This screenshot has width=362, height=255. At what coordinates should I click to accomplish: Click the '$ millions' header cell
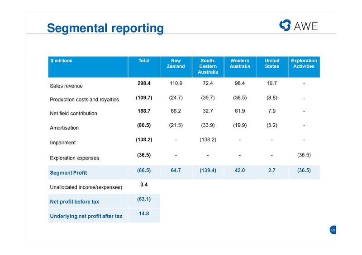click(x=88, y=67)
